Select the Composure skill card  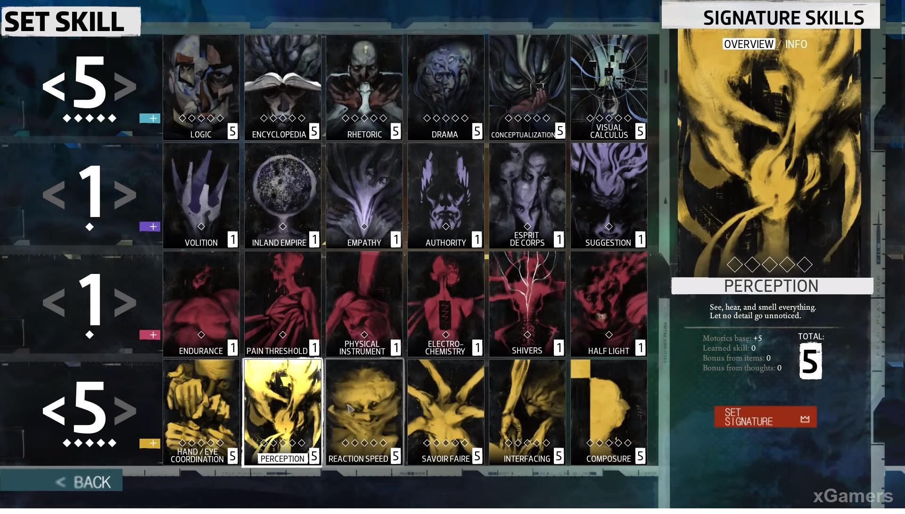click(x=609, y=412)
